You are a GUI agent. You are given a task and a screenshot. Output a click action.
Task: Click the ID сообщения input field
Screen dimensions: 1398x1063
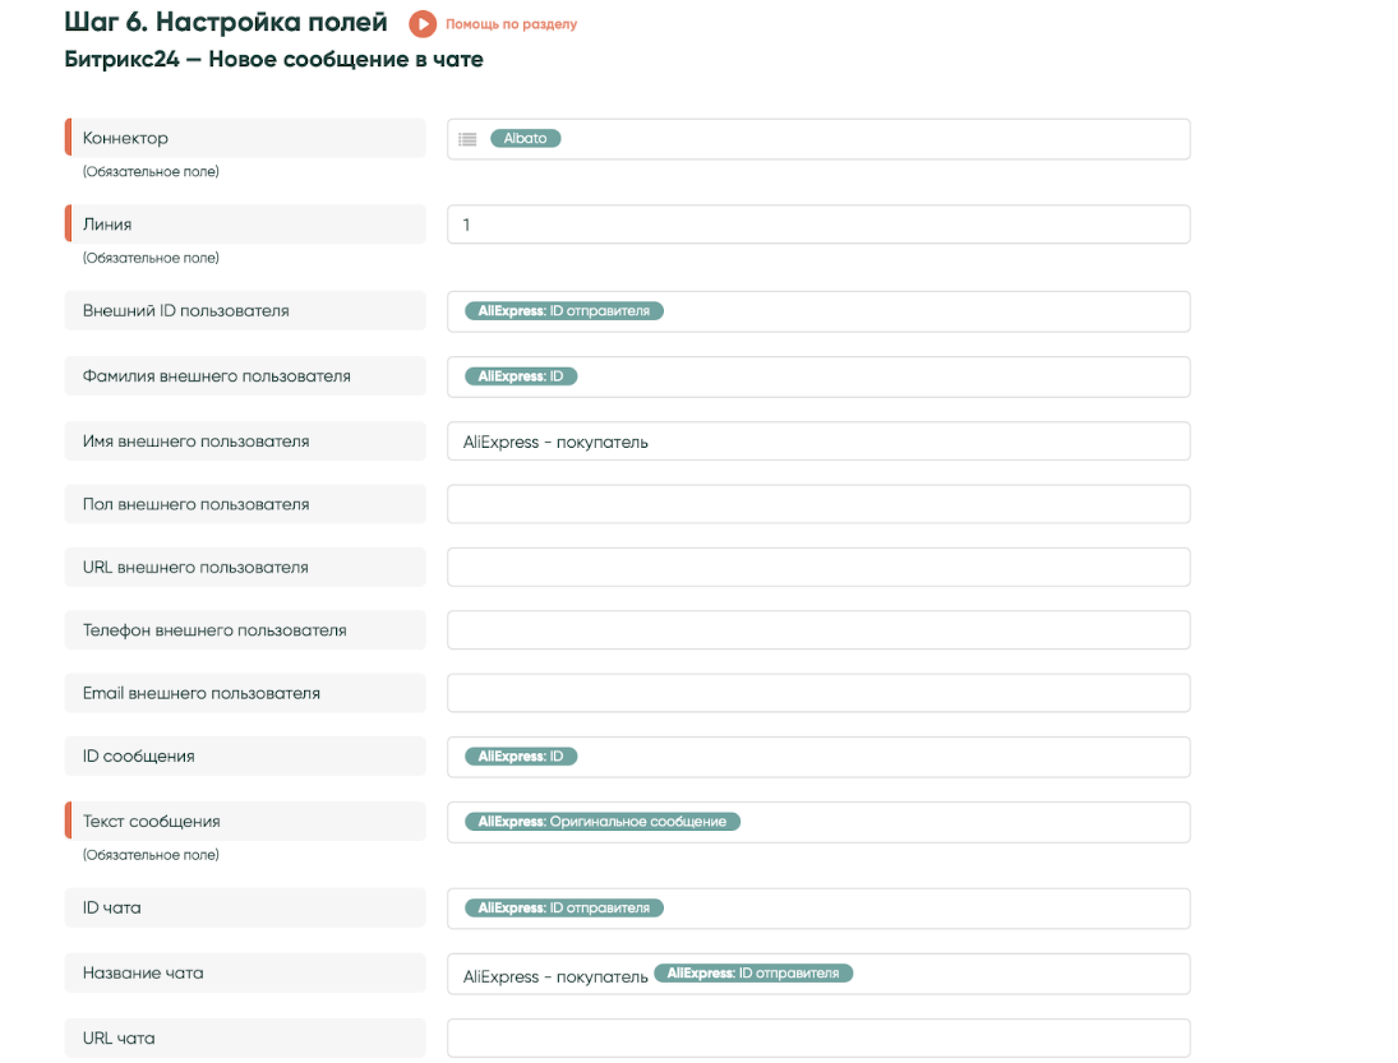click(818, 757)
